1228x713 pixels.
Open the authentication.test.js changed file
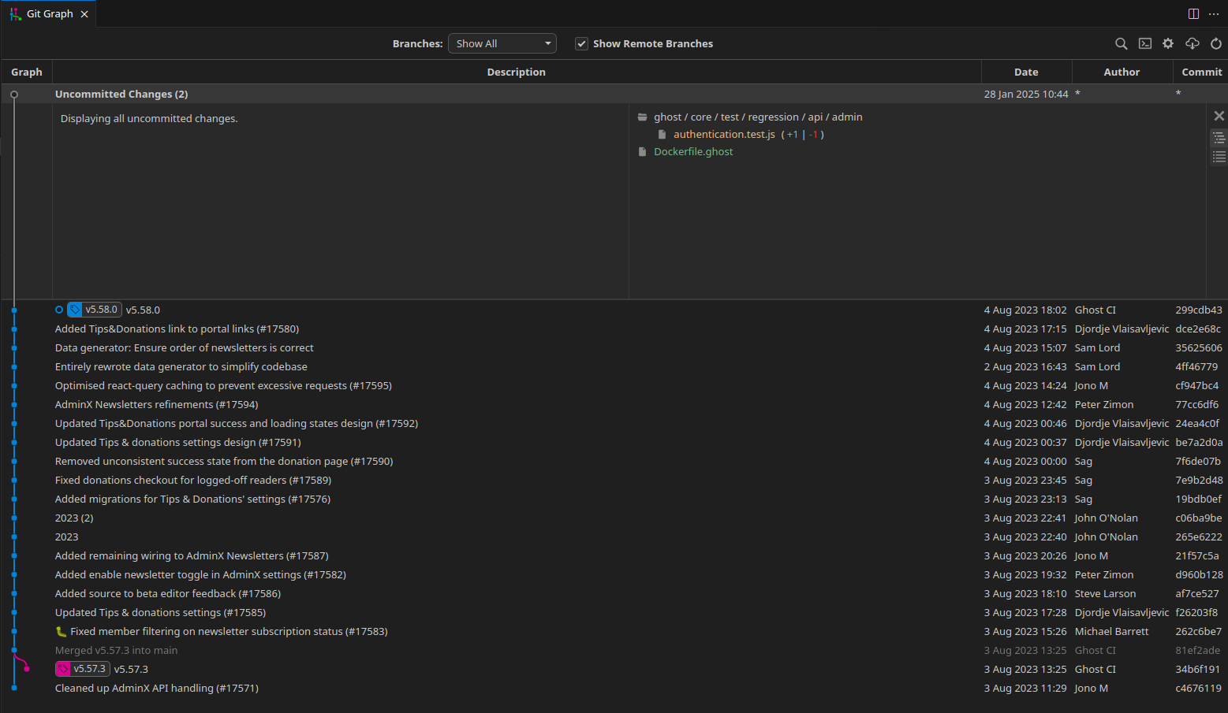coord(724,135)
